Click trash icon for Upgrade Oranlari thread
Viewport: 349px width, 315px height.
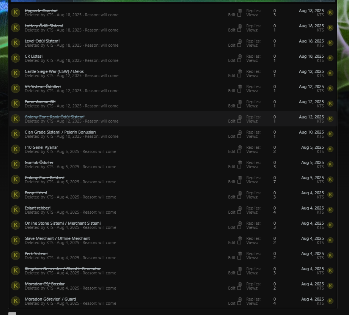tap(240, 11)
